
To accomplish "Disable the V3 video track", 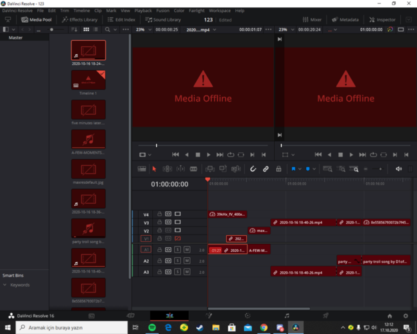I will pos(177,222).
